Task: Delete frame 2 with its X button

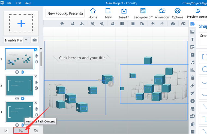Action: (x=36, y=76)
